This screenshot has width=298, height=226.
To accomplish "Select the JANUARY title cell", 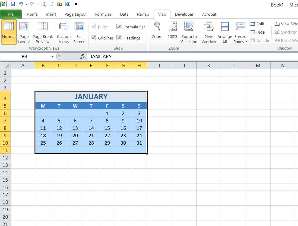I will click(91, 97).
